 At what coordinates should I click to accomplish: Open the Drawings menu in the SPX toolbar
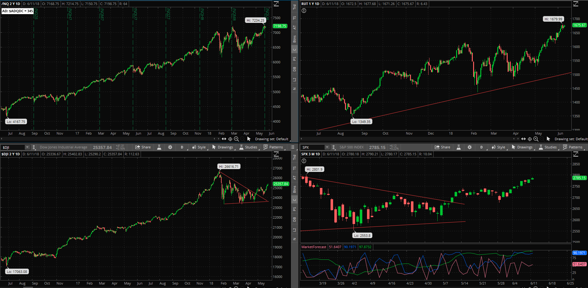coord(522,147)
